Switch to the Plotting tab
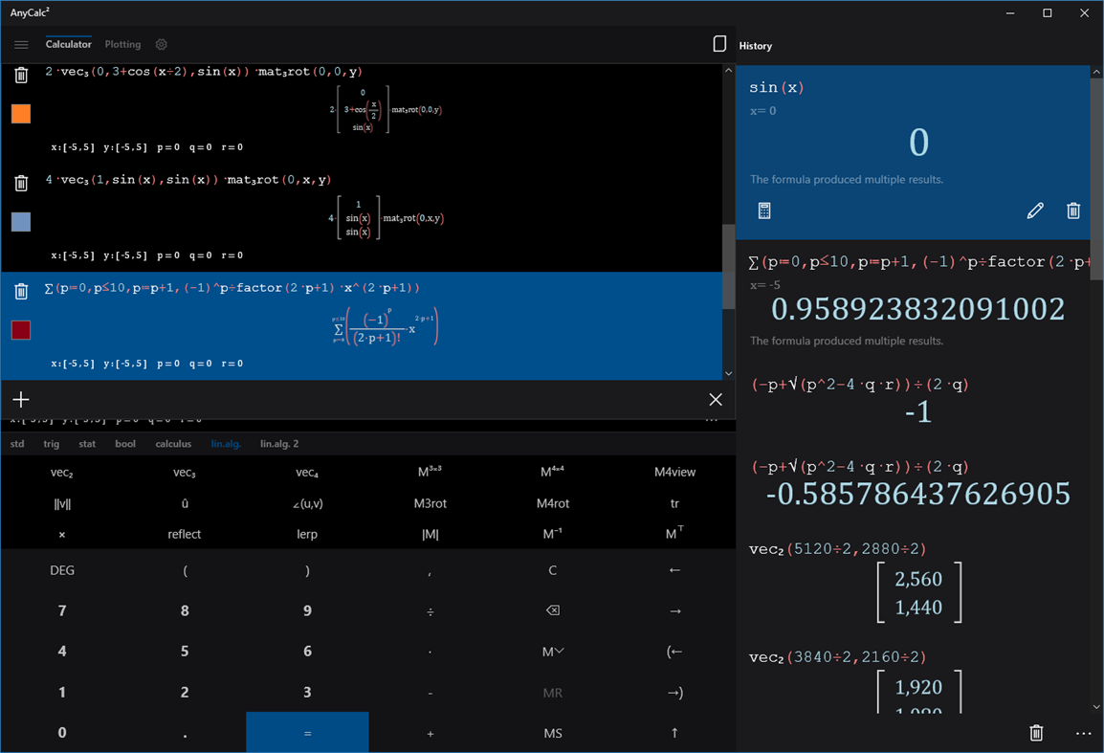 coord(122,44)
